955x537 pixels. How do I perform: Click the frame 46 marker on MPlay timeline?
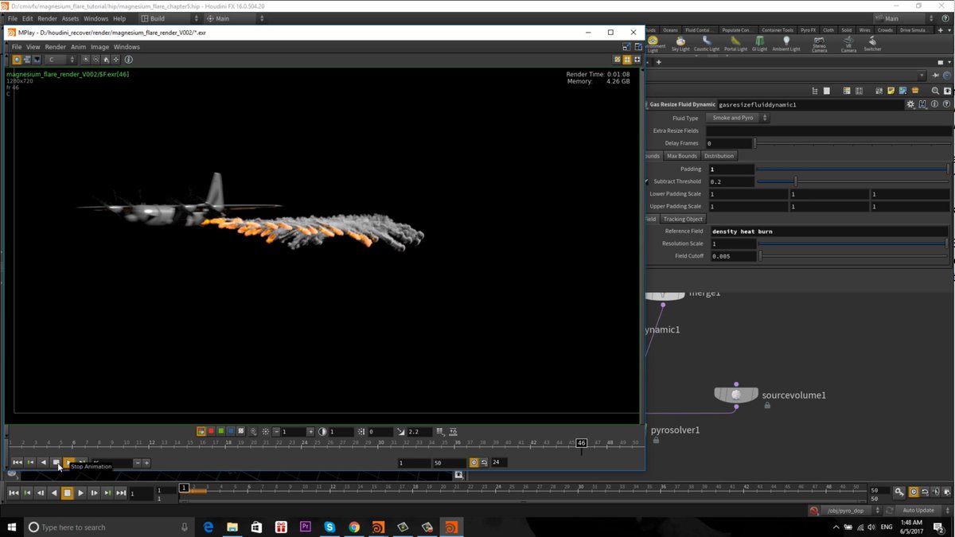click(581, 442)
